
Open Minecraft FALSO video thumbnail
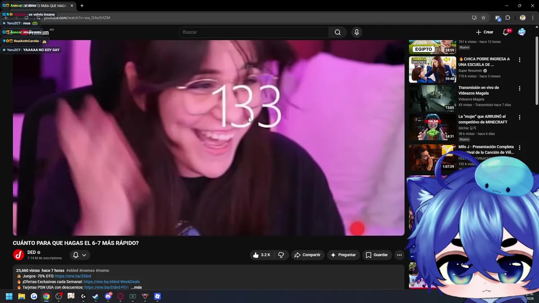[x=432, y=127]
